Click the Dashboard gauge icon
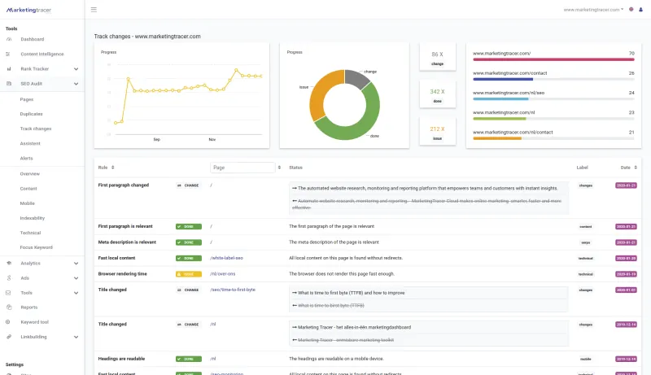Viewport: 651px width, 375px height. (x=9, y=39)
